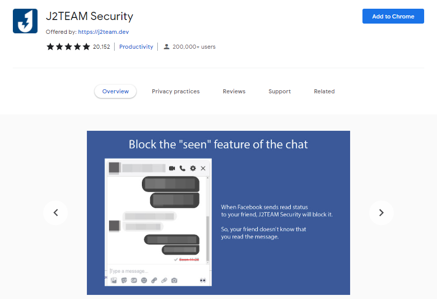
Task: Click the Productivity category link
Action: (136, 47)
